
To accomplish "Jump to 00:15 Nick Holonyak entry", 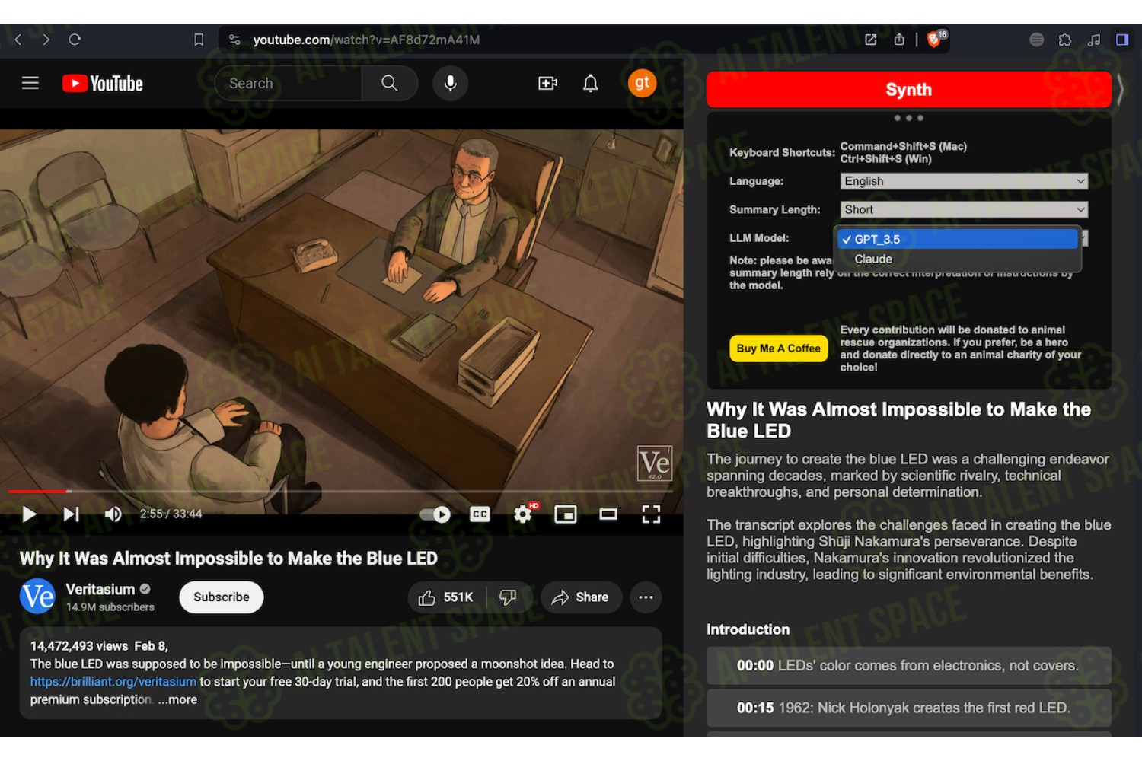I will tap(909, 708).
